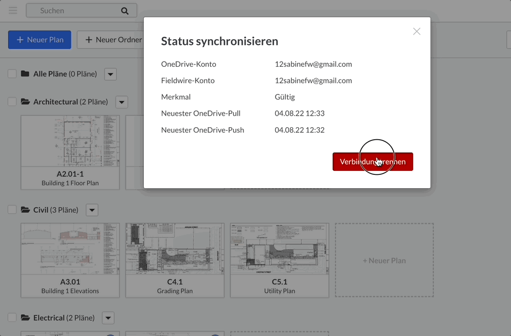Open the hamburger menu icon
Image resolution: width=511 pixels, height=336 pixels.
pyautogui.click(x=13, y=10)
